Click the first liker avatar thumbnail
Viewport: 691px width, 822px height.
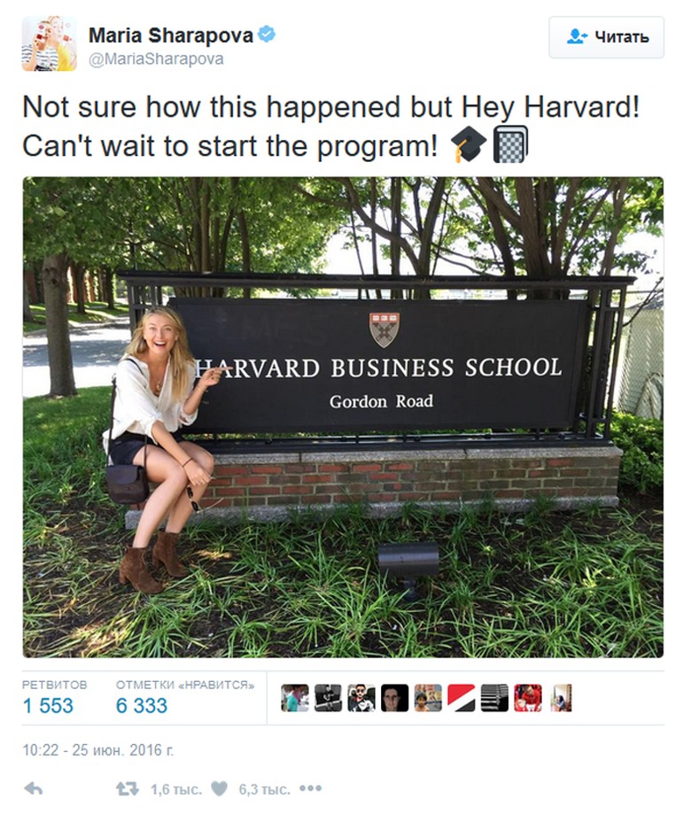click(295, 698)
